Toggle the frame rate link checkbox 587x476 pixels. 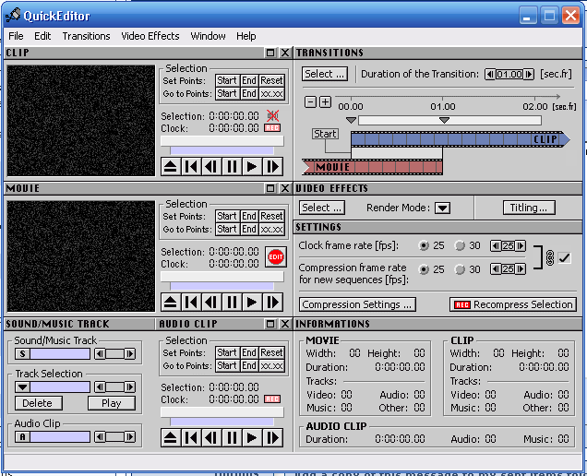[x=565, y=258]
